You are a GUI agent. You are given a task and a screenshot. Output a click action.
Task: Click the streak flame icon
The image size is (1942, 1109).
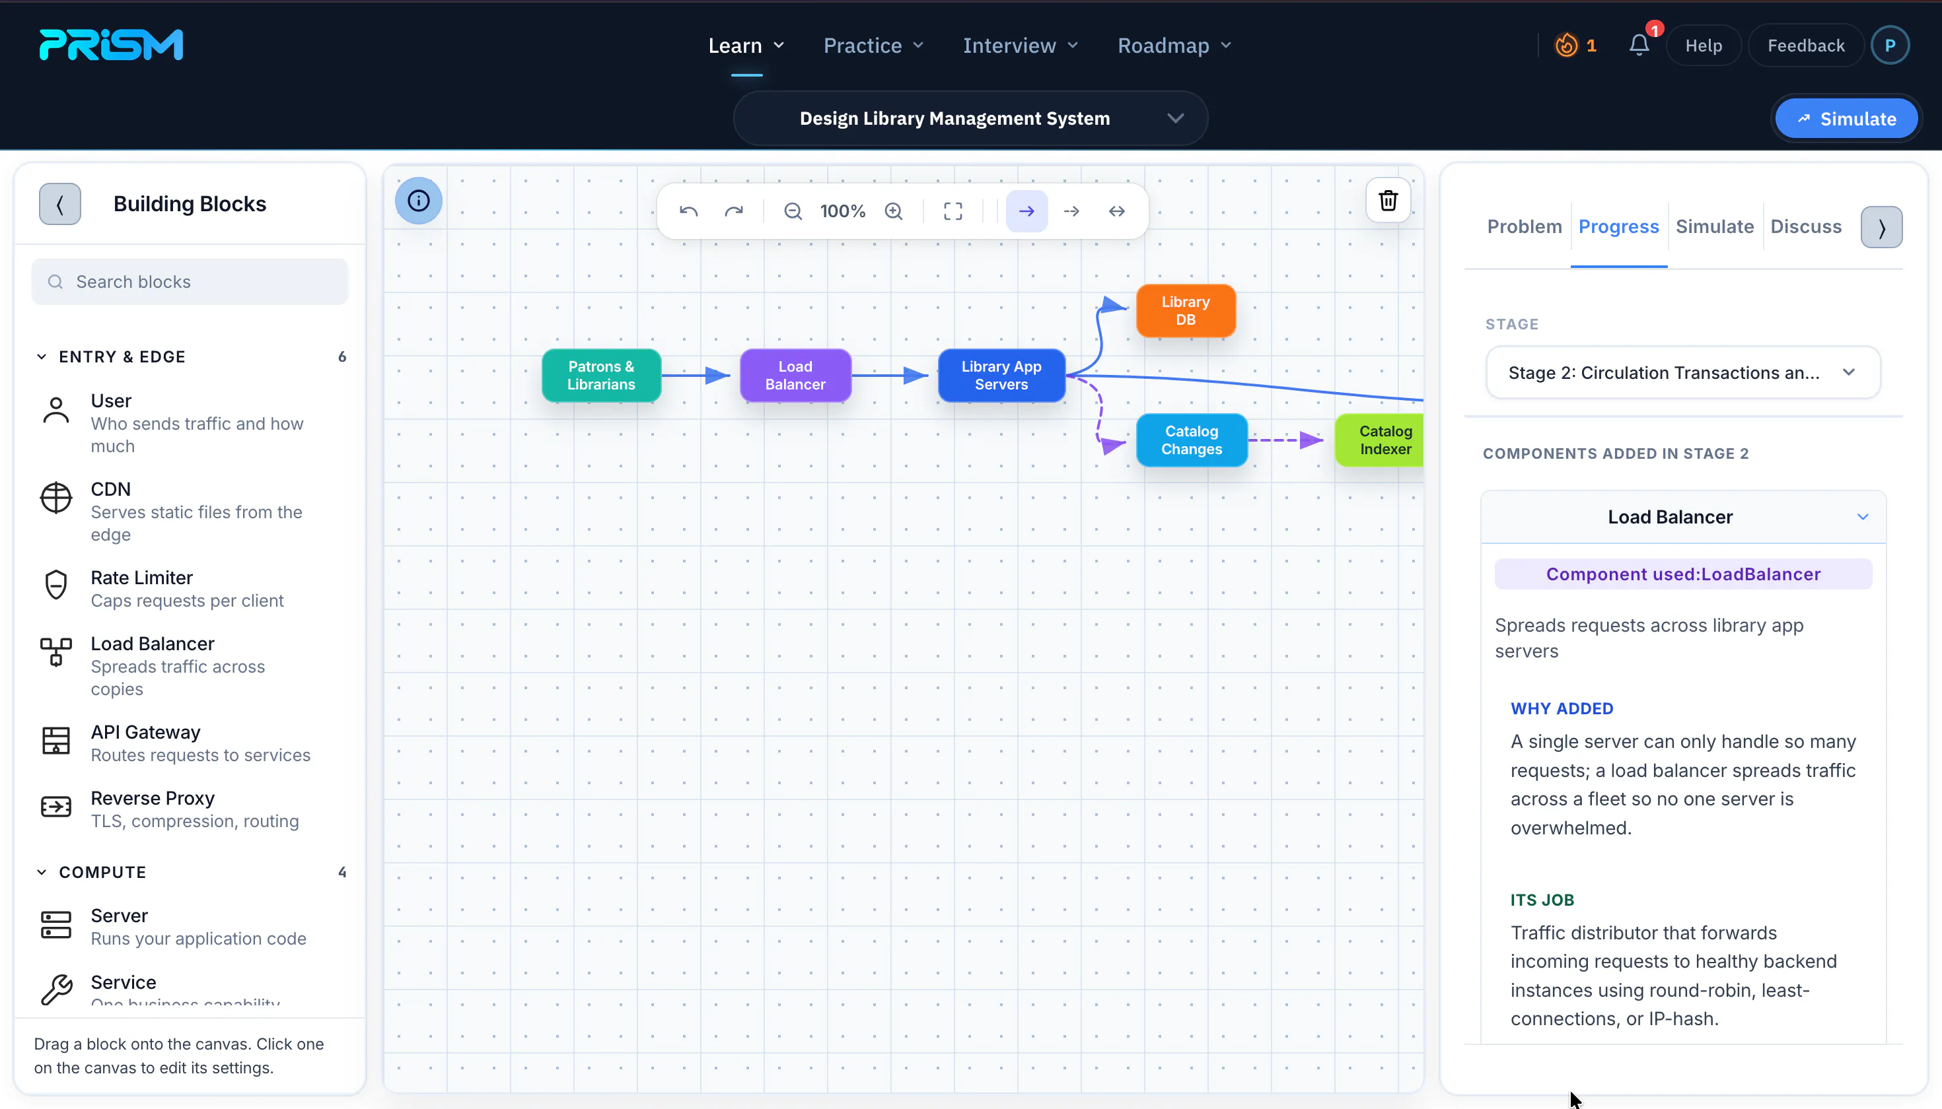pyautogui.click(x=1566, y=45)
